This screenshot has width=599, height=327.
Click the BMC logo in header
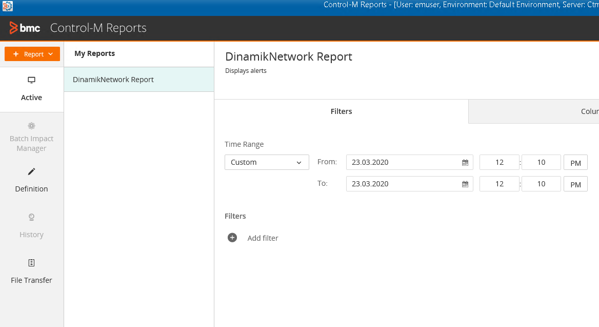pyautogui.click(x=25, y=28)
